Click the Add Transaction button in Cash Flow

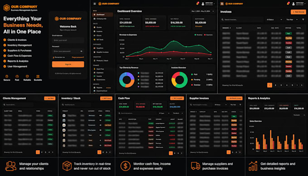(x=177, y=98)
